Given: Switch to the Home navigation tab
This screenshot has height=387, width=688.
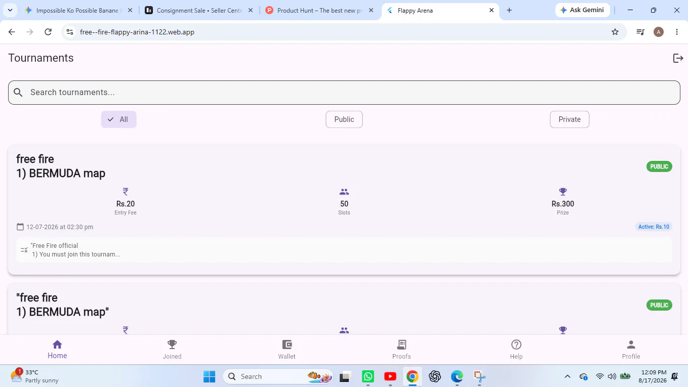Looking at the screenshot, I should point(57,350).
